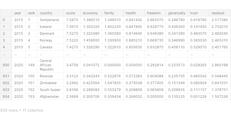Select row index 934
The image size is (231, 125).
click(6, 97)
